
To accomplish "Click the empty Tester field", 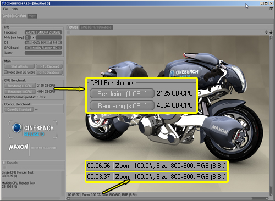I will [x=43, y=53].
